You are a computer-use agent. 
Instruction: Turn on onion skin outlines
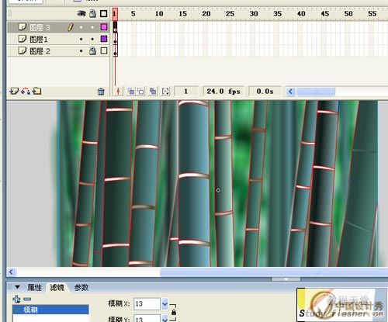140,92
